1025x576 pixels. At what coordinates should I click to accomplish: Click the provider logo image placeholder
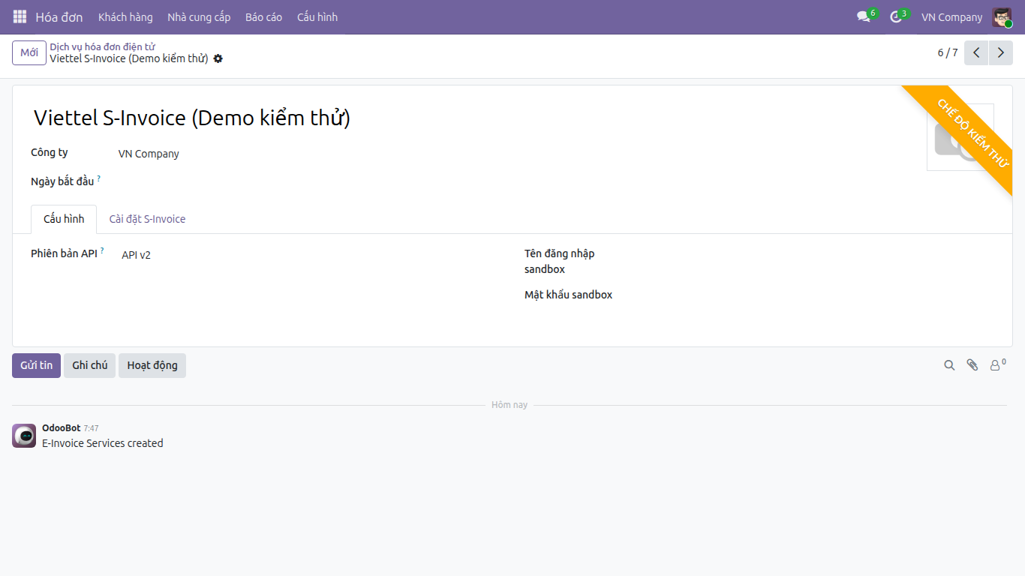pyautogui.click(x=960, y=137)
